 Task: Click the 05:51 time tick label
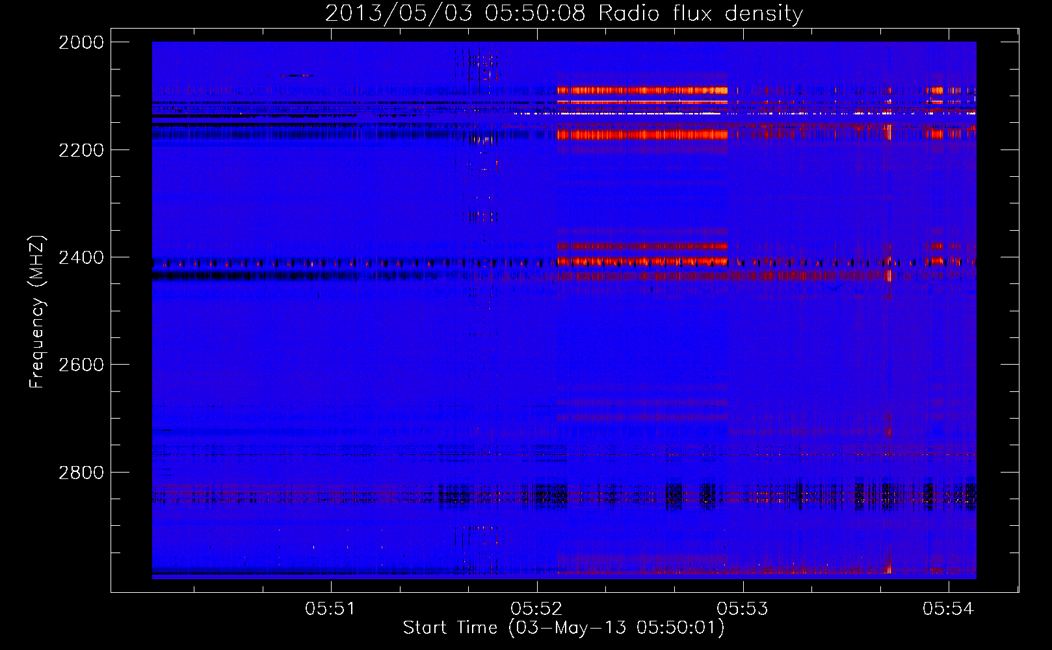(x=332, y=608)
